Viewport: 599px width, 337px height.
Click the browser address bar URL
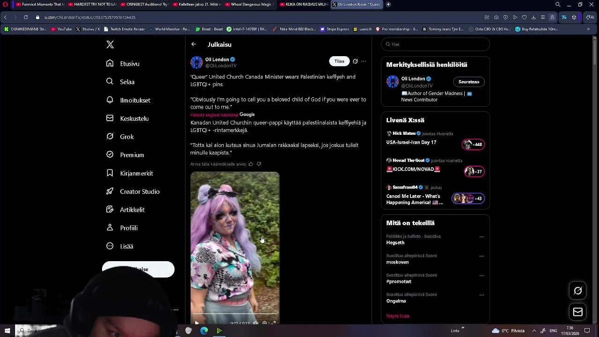pyautogui.click(x=90, y=17)
